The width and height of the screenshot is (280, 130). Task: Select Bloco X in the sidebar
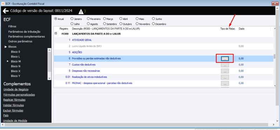(x=15, y=71)
